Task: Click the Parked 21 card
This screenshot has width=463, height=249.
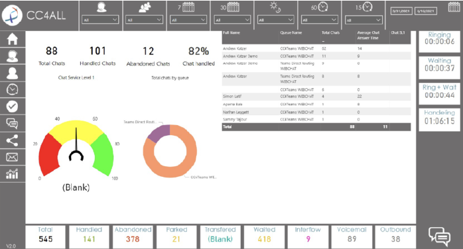Action: pyautogui.click(x=176, y=237)
